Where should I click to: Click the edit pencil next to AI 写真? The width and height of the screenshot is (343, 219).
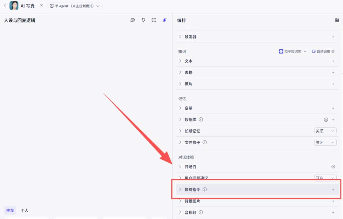click(41, 5)
